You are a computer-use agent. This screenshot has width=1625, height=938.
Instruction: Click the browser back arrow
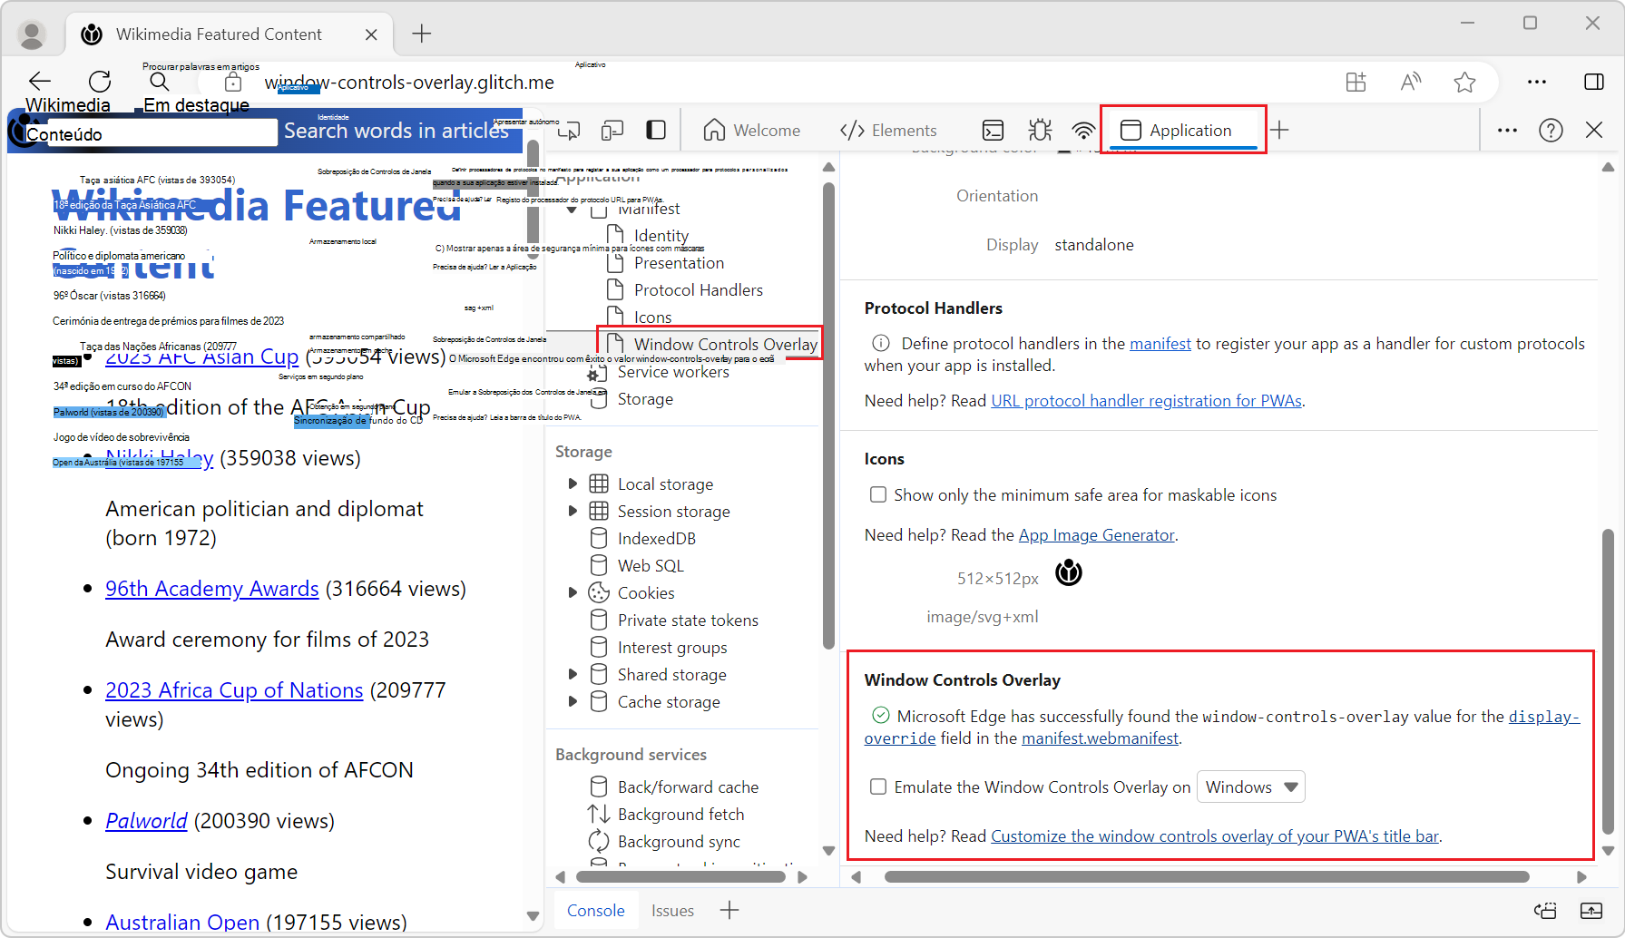pos(40,81)
